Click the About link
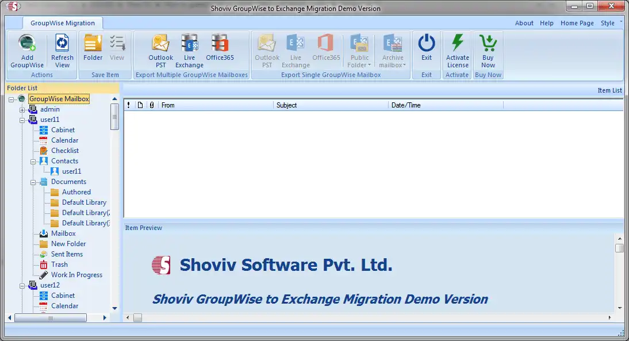Image resolution: width=629 pixels, height=341 pixels. (x=524, y=23)
